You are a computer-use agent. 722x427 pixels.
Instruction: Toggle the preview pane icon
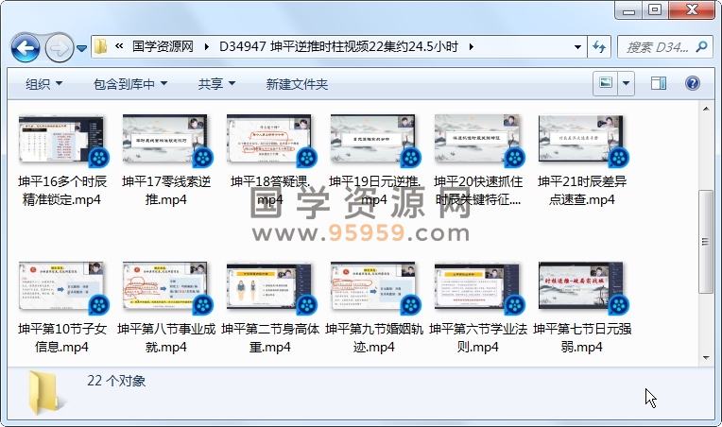click(657, 84)
